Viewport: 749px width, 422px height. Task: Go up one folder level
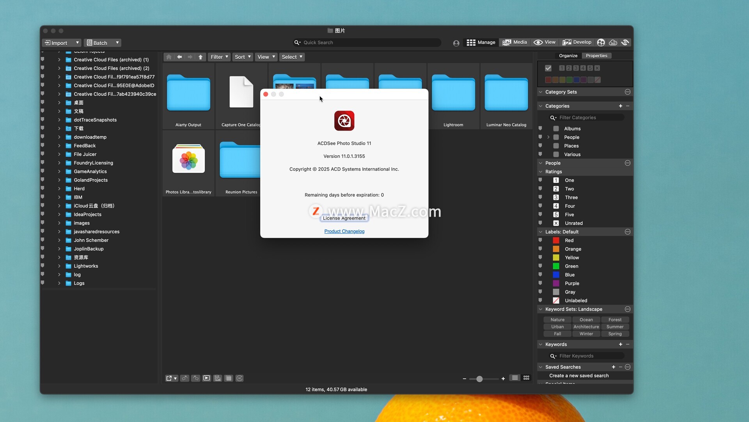point(201,57)
